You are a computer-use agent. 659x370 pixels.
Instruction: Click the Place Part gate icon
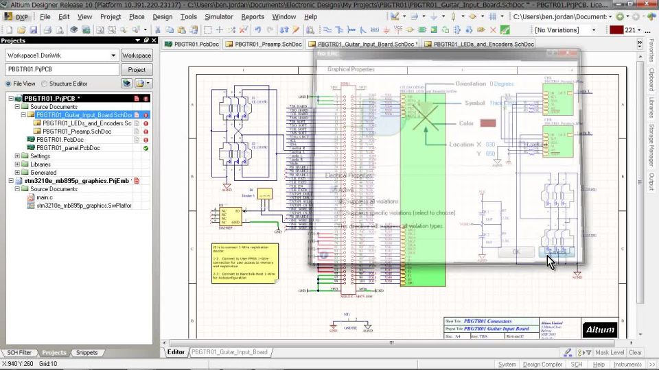coord(410,30)
